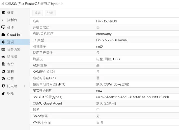Click the cloud icon beside Cloud-Init

tap(3, 35)
